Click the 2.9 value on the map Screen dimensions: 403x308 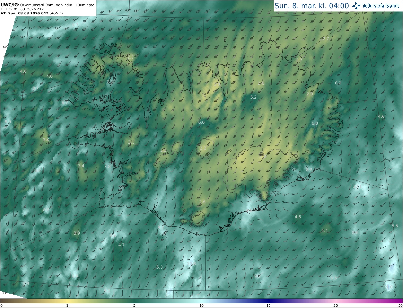[310, 94]
